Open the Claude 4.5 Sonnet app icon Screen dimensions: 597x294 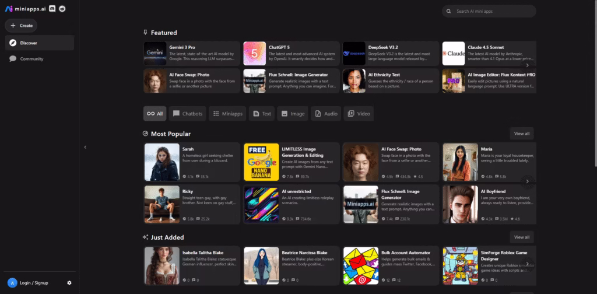click(x=454, y=54)
